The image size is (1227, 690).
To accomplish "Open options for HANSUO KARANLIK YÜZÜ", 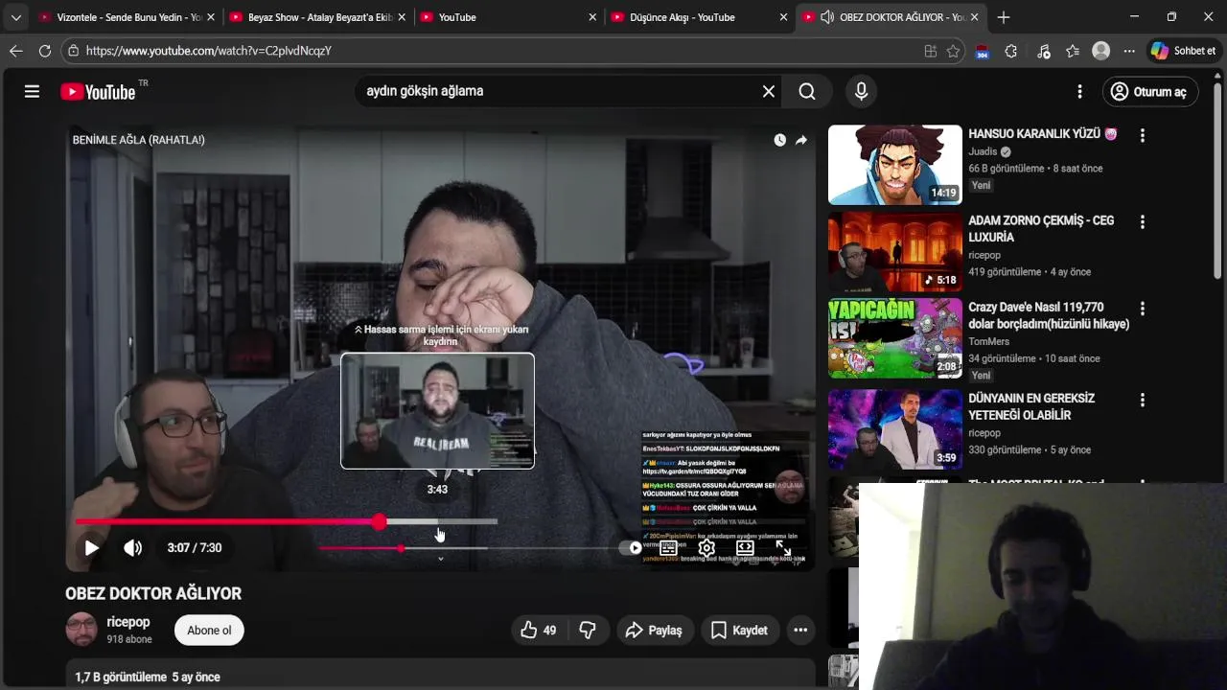I will pos(1142,135).
